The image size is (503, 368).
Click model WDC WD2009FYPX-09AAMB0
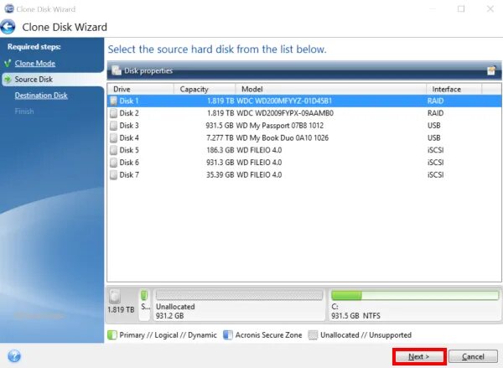point(285,113)
